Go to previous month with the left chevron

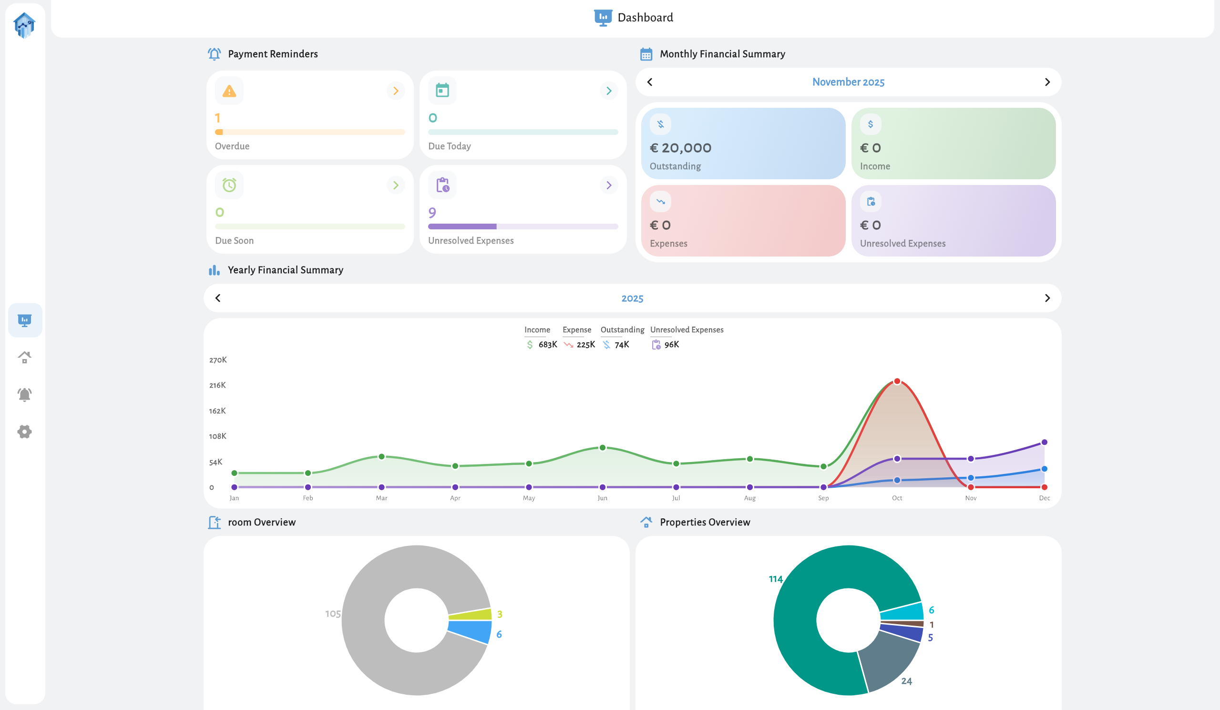[650, 82]
